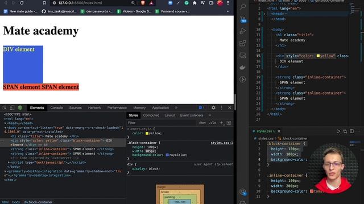This screenshot has width=364, height=204.
Task: Open VS Code Source Control view
Action: tap(243, 19)
